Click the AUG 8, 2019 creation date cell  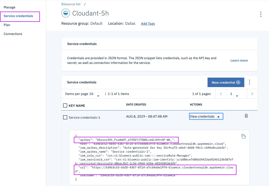pyautogui.click(x=147, y=117)
